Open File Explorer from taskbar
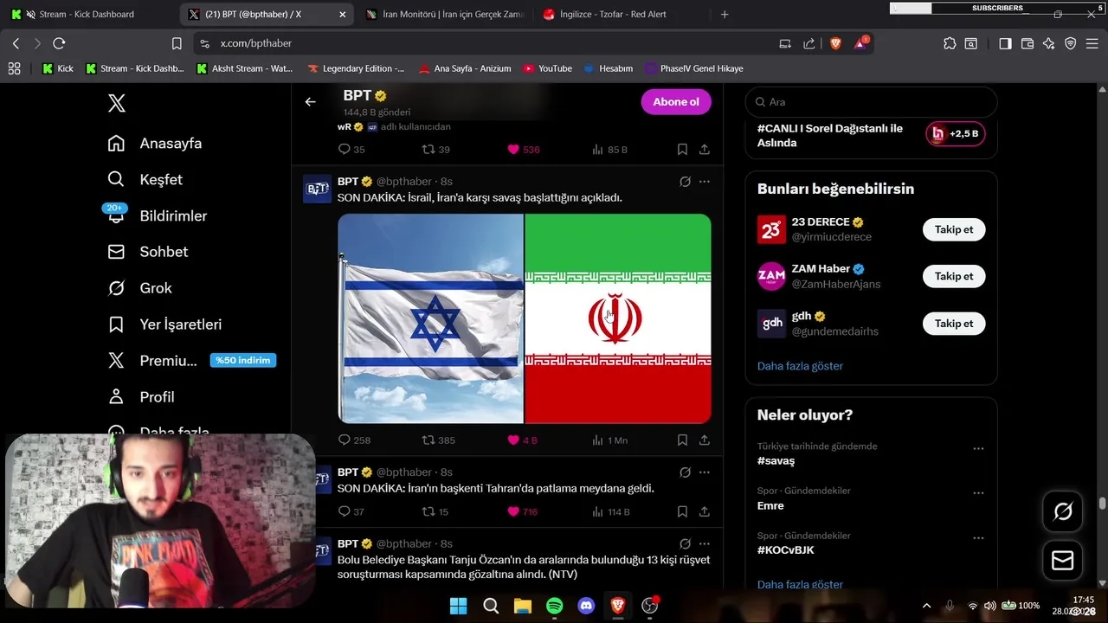This screenshot has width=1108, height=623. click(x=523, y=607)
